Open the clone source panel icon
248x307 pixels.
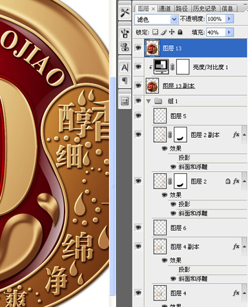point(125,47)
